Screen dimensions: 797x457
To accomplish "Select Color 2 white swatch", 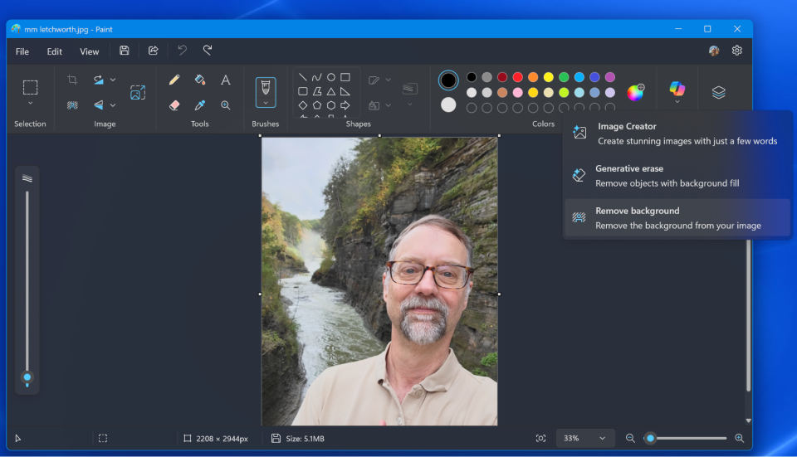I will pos(448,105).
